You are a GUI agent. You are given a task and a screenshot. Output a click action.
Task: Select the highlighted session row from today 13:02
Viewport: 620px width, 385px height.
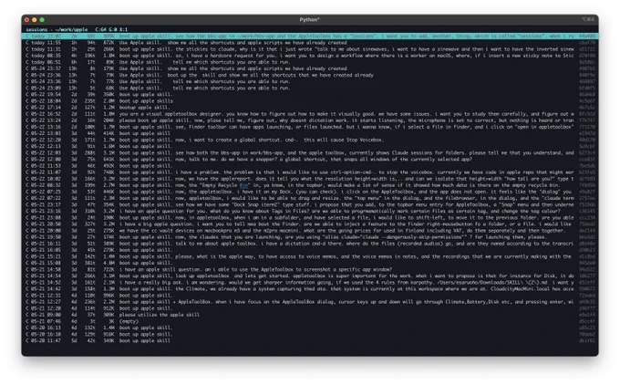pyautogui.click(x=310, y=36)
